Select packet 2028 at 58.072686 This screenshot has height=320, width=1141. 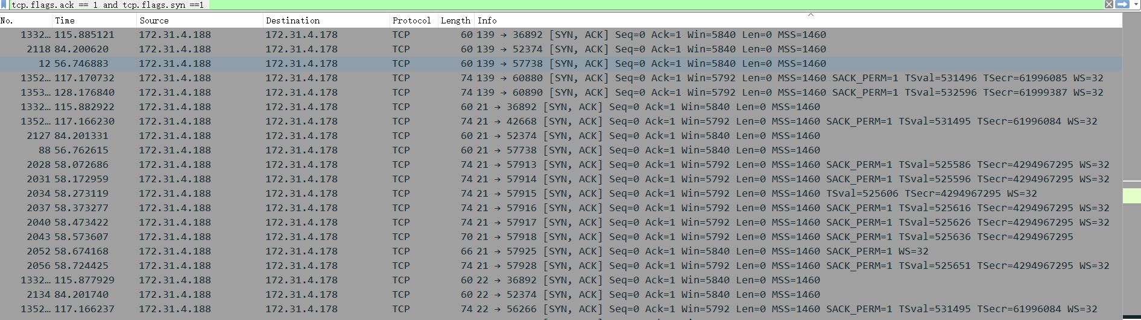pos(561,165)
